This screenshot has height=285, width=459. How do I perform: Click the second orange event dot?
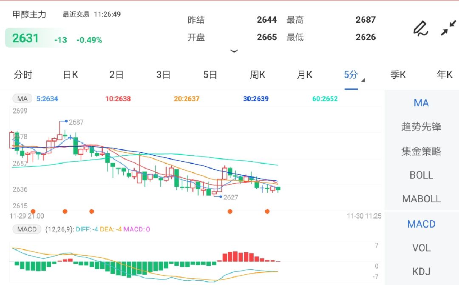[x=65, y=211]
